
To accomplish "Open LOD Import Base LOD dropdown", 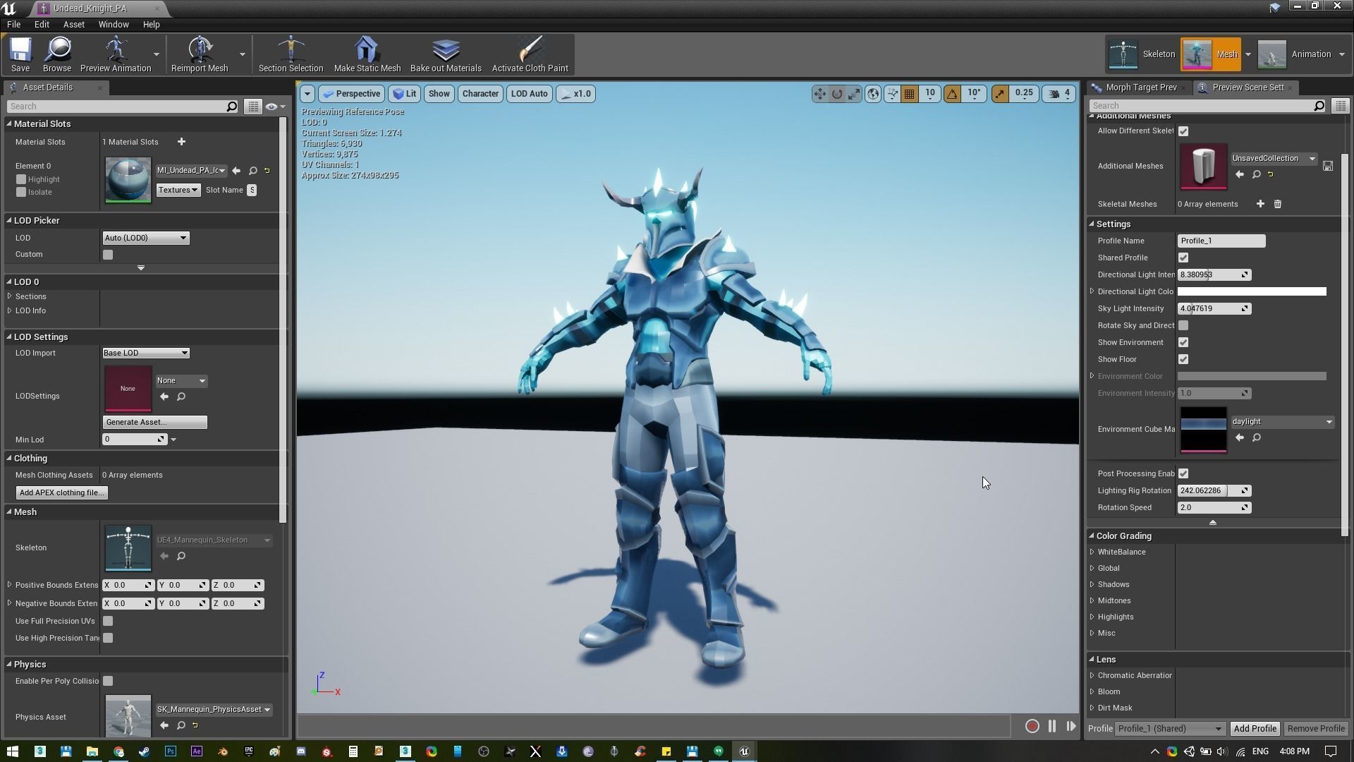I will point(146,353).
